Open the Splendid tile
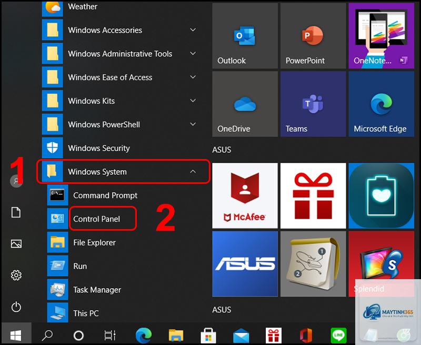This screenshot has width=421, height=345. (x=381, y=264)
